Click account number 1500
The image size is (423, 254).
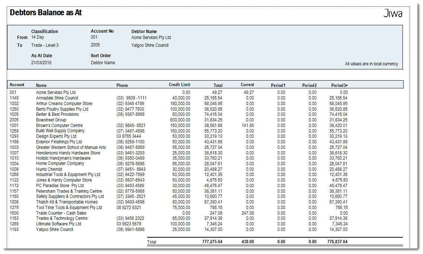coord(14,213)
